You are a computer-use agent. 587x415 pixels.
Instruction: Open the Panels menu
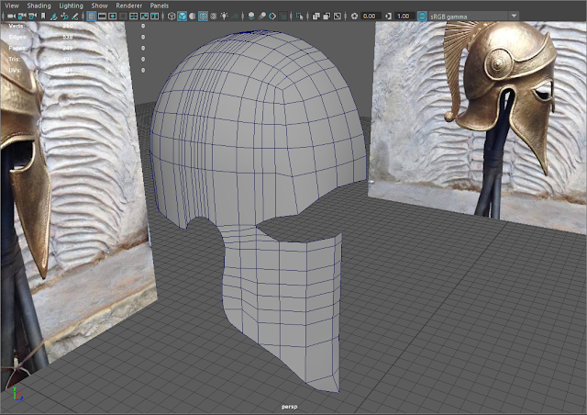159,6
